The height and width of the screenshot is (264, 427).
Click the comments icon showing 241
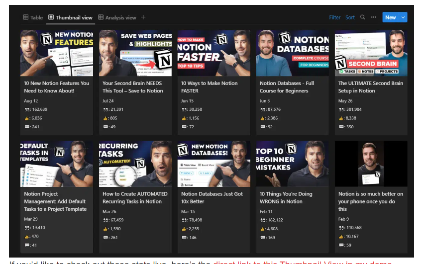pyautogui.click(x=27, y=127)
